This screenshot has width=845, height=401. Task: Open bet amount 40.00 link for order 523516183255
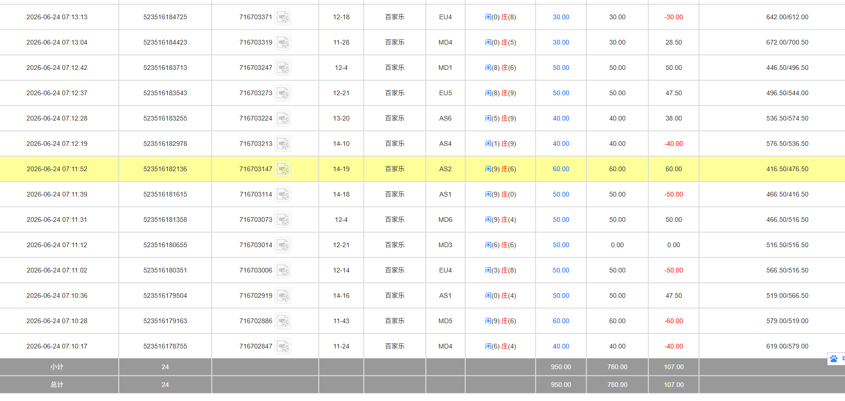pos(561,118)
